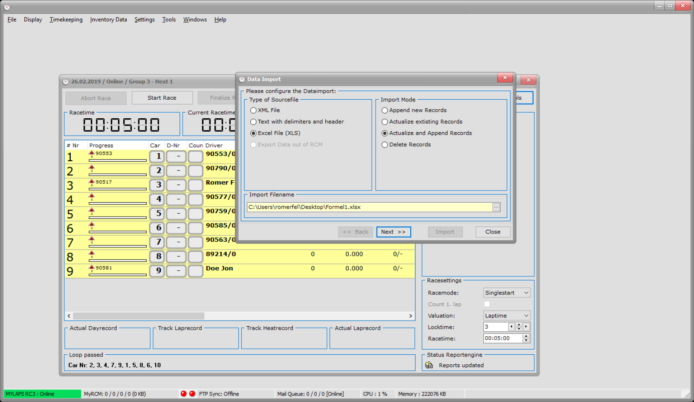Increase Racetime using the up arrow
The image size is (694, 402).
pyautogui.click(x=526, y=336)
